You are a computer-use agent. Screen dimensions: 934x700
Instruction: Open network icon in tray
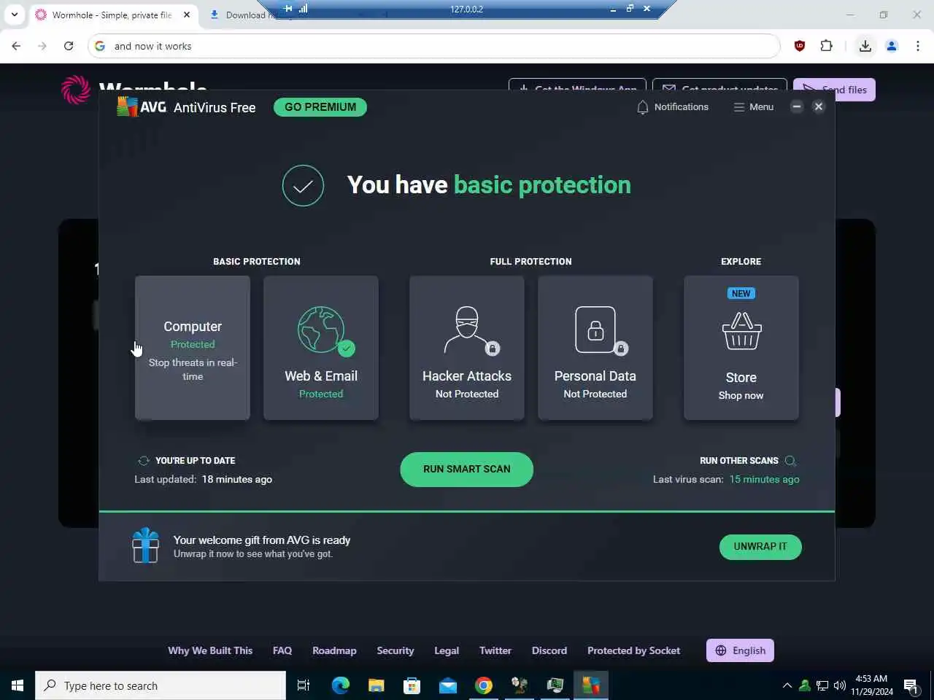(x=822, y=685)
